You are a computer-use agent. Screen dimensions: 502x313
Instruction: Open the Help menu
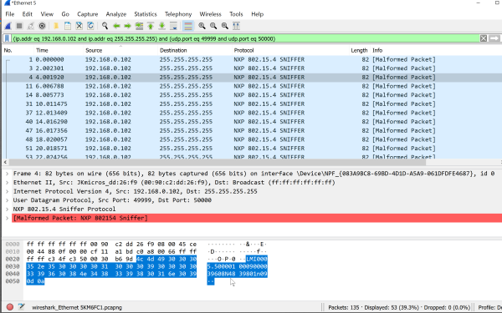pyautogui.click(x=257, y=14)
